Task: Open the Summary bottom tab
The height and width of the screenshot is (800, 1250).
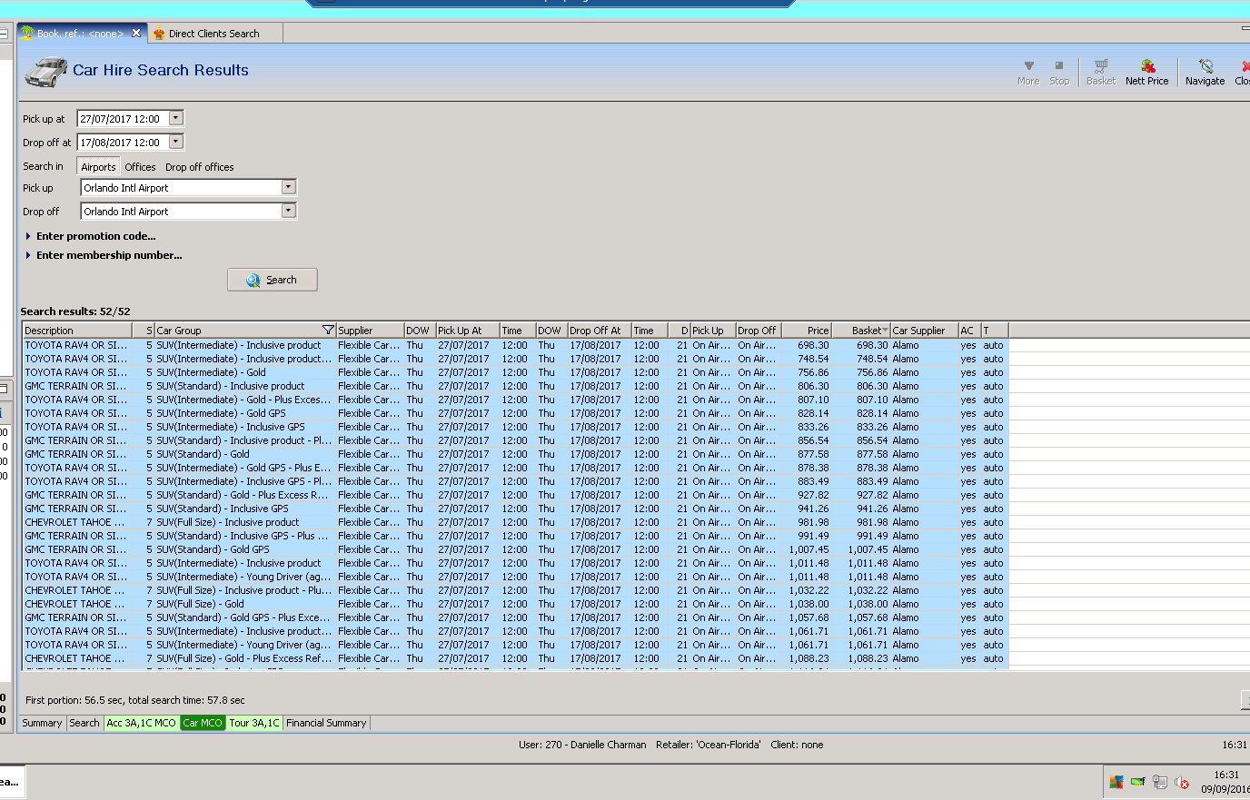Action: click(42, 723)
